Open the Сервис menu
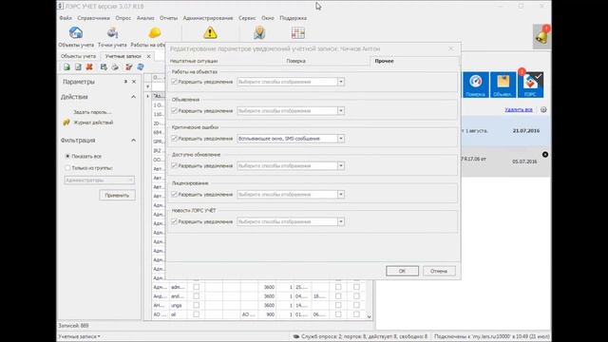This screenshot has height=342, width=608. (x=247, y=18)
